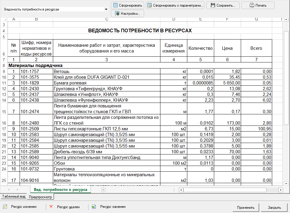Screen dimensions: 290x213
Task: Select the Вед. потребности в ресурса sheet tab
Action: pos(60,189)
